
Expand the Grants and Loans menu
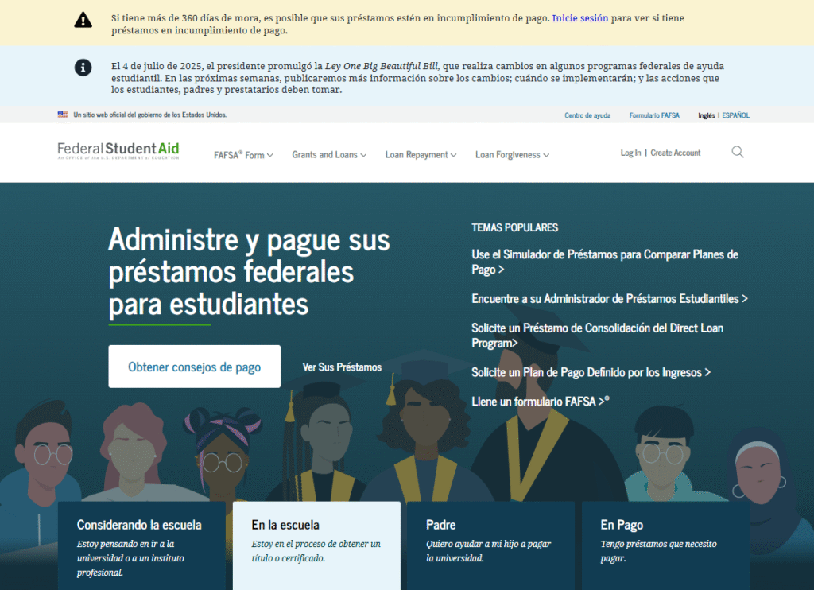[x=329, y=155]
